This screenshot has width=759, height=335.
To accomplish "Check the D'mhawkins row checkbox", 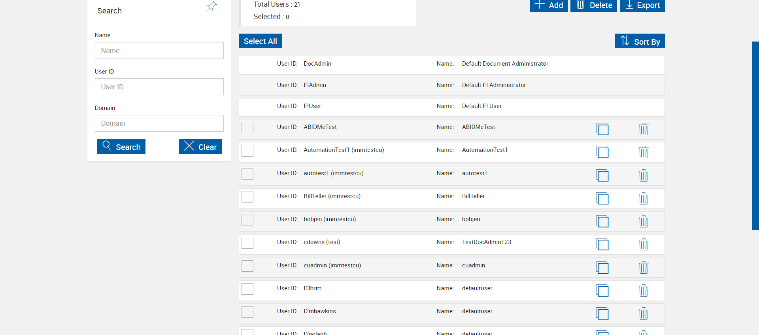I will pos(247,312).
